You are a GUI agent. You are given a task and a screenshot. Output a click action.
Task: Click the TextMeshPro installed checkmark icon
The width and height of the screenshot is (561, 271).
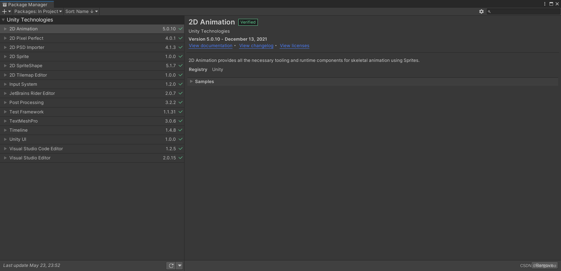[x=181, y=121]
